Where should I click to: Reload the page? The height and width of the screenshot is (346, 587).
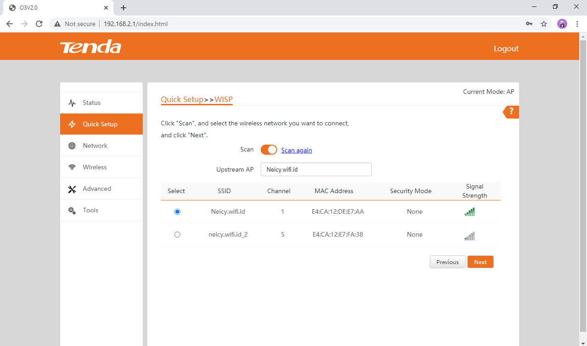39,24
